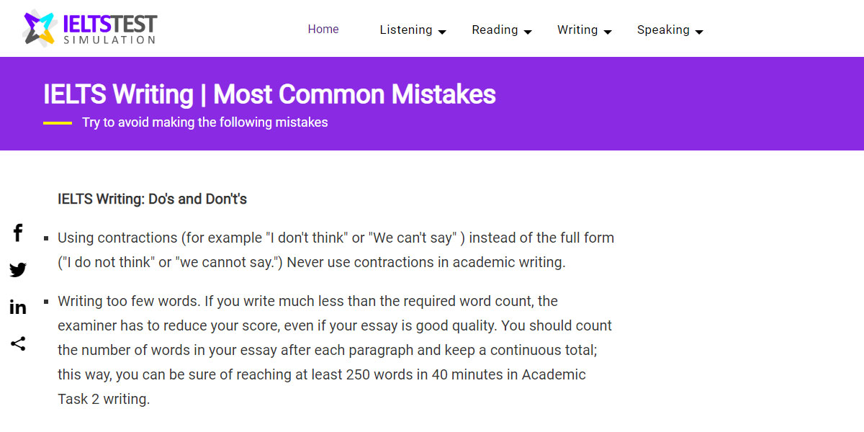The height and width of the screenshot is (432, 864).
Task: Share the page via the LinkedIn icon
Action: [x=17, y=306]
